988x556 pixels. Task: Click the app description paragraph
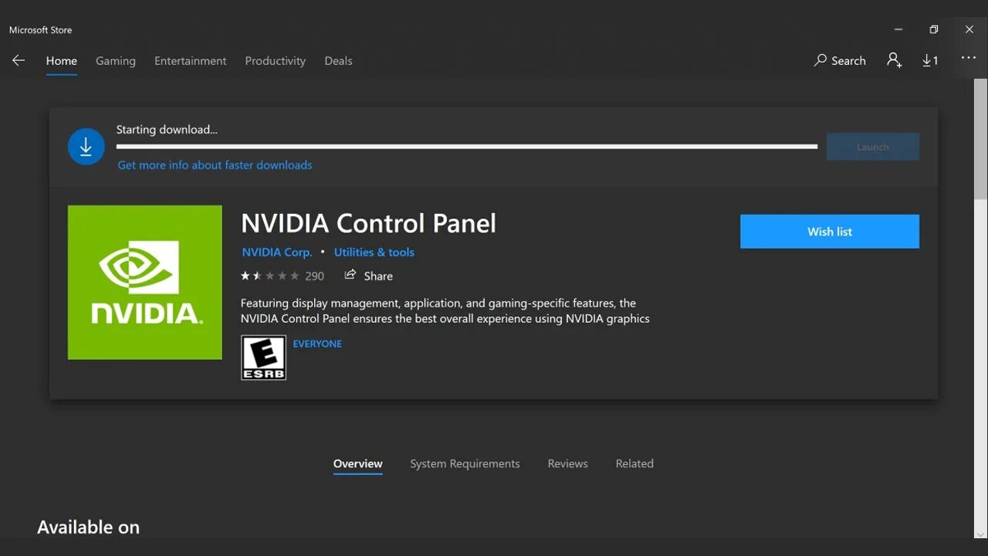[x=445, y=311]
